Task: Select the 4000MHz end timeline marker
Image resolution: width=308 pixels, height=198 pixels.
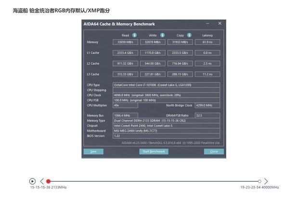Action: (x=259, y=181)
